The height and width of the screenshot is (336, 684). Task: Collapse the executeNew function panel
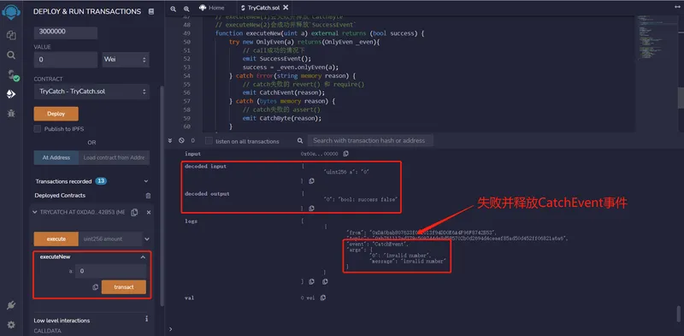tap(143, 257)
